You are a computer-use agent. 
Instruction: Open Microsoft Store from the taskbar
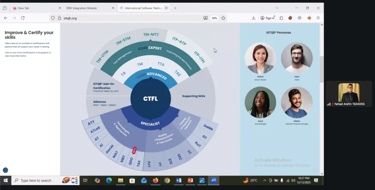[132, 180]
